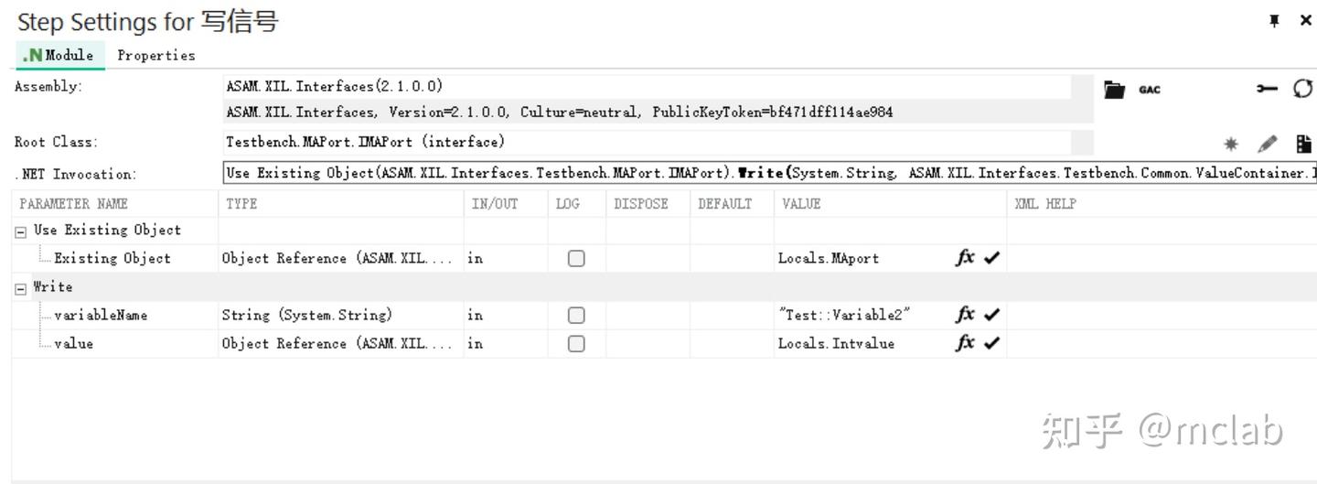The image size is (1317, 484).
Task: Click the GAC assembly button
Action: point(1150,90)
